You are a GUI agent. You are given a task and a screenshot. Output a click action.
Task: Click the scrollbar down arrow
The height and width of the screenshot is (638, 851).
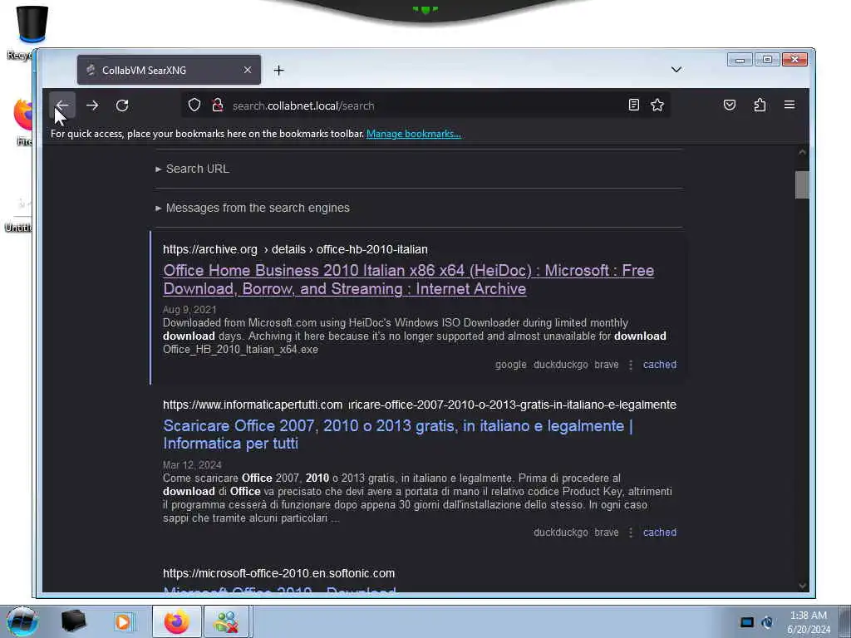coord(802,586)
